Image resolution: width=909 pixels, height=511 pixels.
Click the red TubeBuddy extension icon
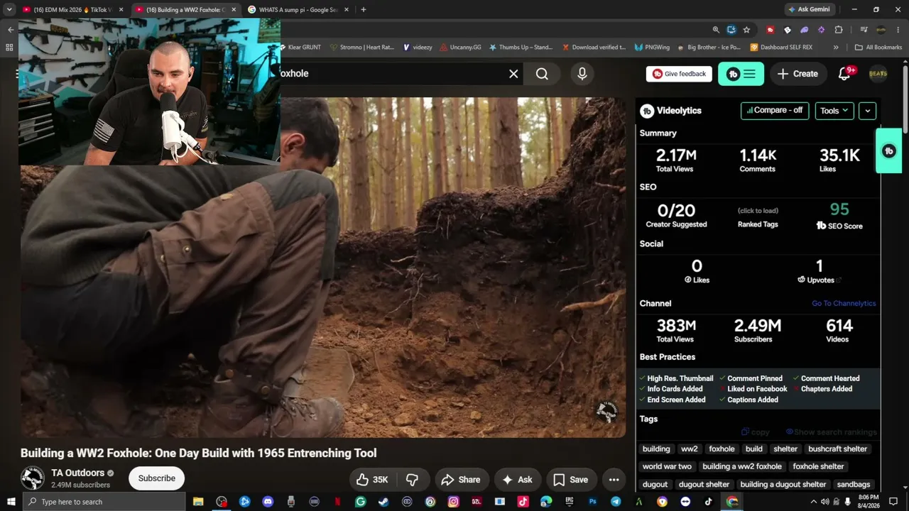point(771,30)
